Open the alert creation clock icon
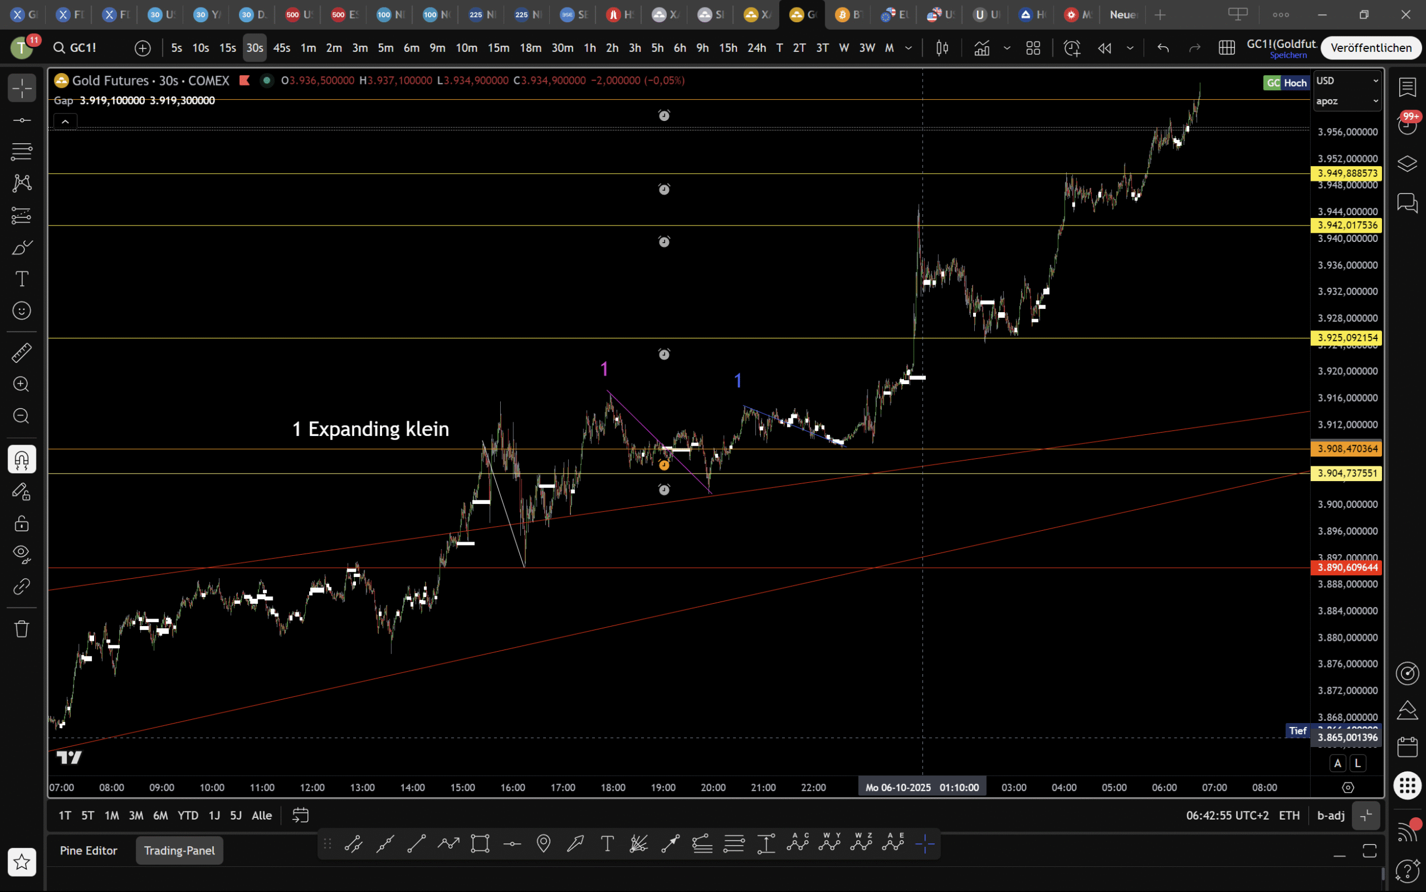The image size is (1426, 892). [1072, 48]
